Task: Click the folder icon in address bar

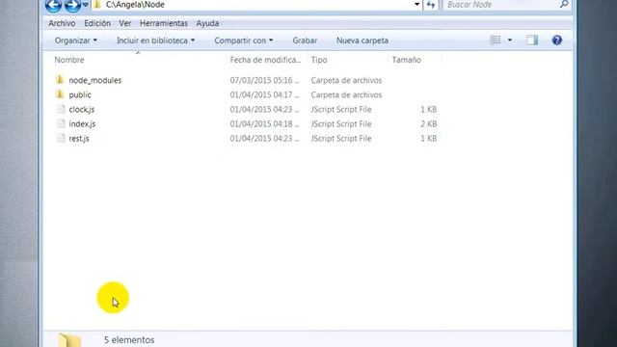Action: pos(97,5)
